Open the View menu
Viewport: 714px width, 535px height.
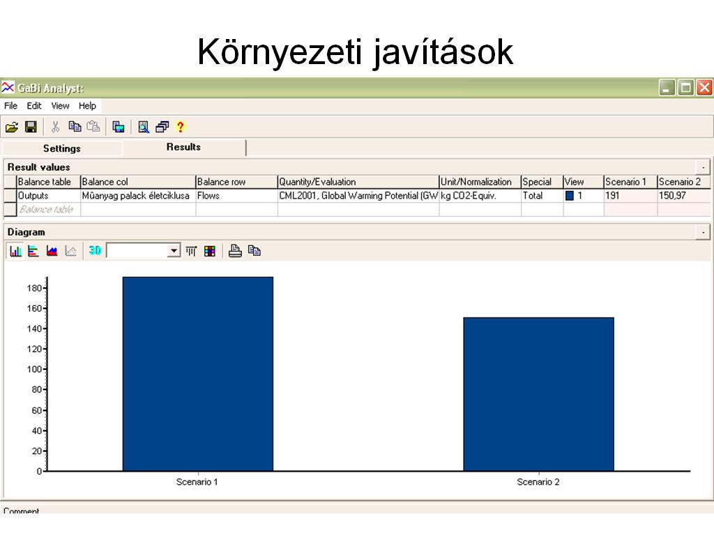pyautogui.click(x=60, y=106)
